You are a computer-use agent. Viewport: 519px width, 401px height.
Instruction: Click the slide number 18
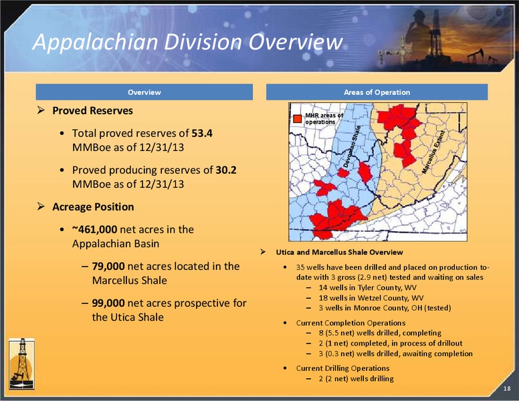pos(507,388)
